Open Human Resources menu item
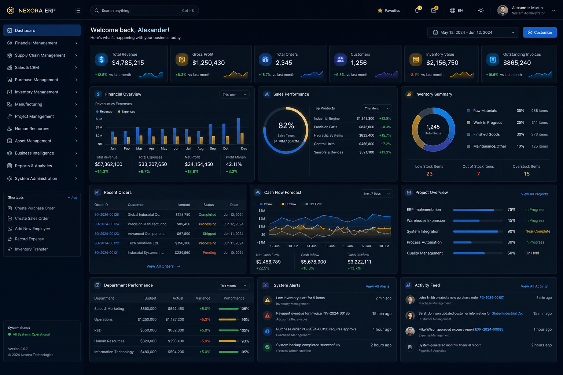Viewport: 563px width, 375px height. point(42,129)
